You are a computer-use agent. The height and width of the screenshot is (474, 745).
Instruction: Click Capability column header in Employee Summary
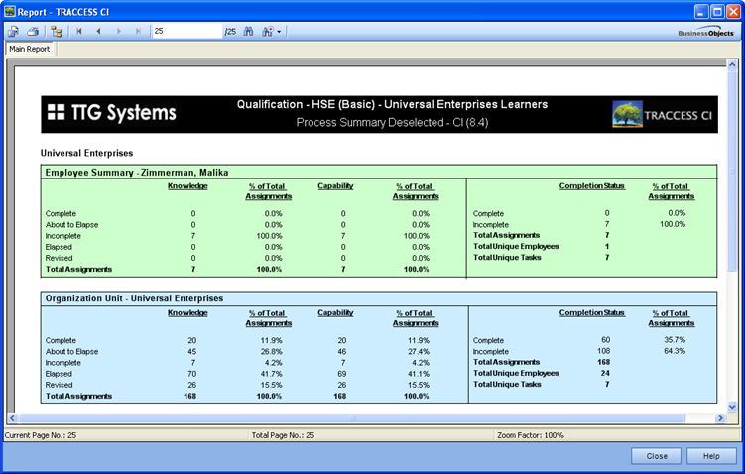pyautogui.click(x=335, y=186)
